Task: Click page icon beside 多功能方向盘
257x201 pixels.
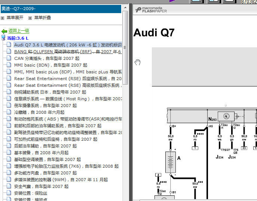Action: pyautogui.click(x=9, y=173)
